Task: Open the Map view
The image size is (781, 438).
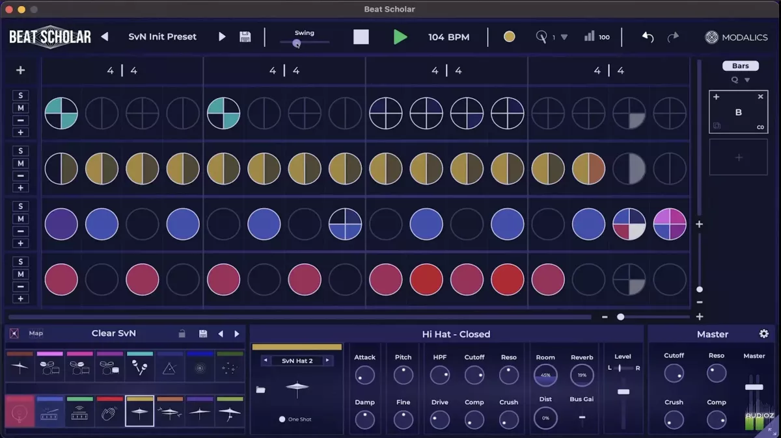Action: tap(36, 333)
